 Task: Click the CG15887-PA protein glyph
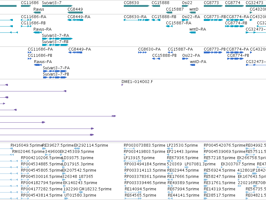(170, 52)
